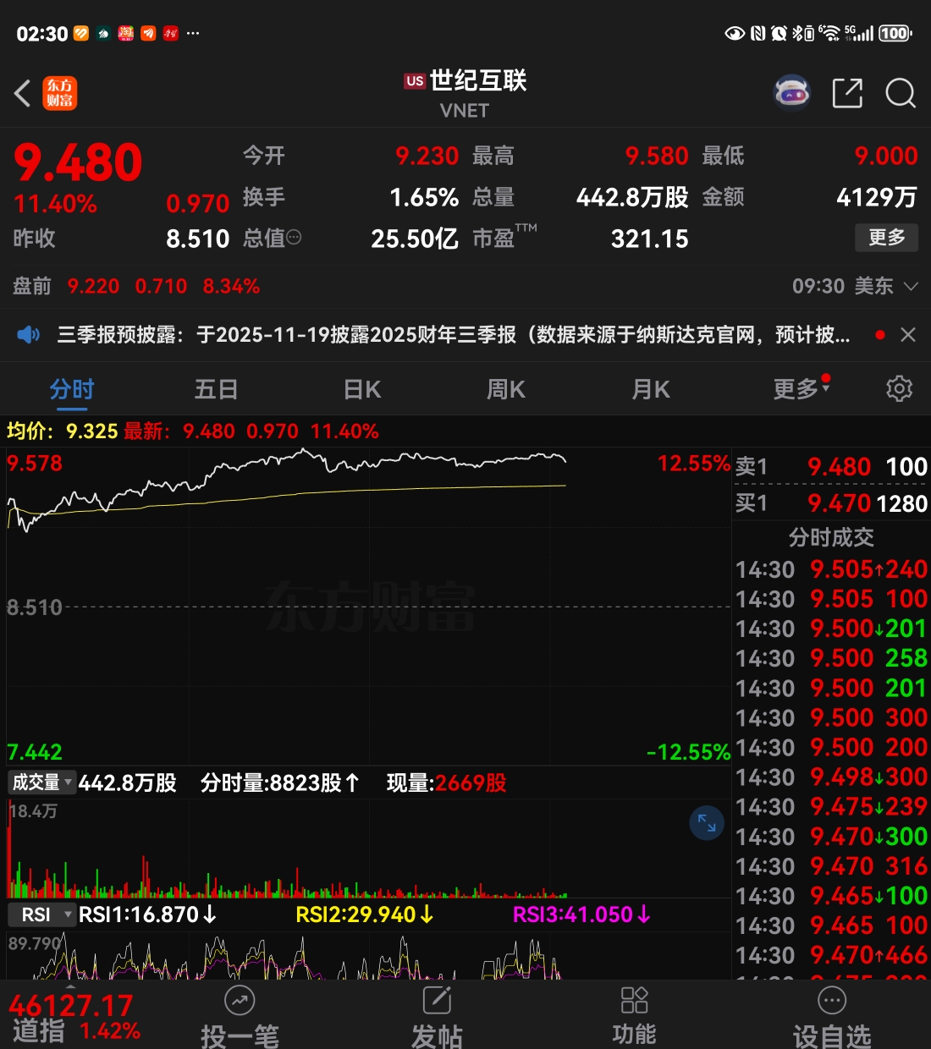Tap the pre-market 盘前 9.220 row
Viewport: 931px width, 1049px height.
(136, 286)
